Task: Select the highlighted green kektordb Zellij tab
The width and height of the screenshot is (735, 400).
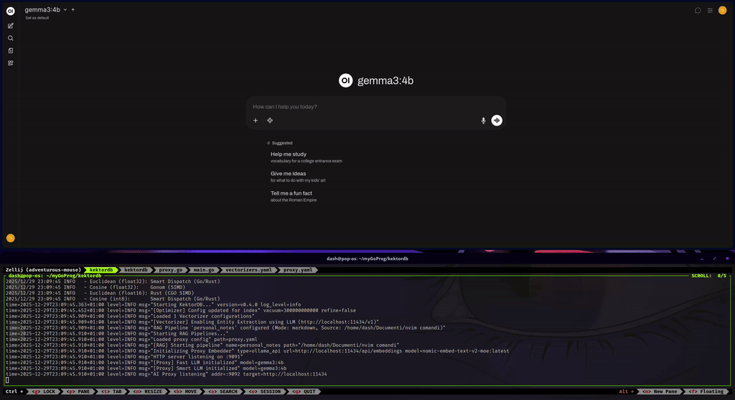Action: (x=101, y=270)
